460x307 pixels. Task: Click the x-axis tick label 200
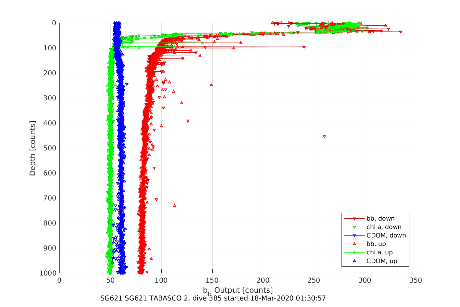pyautogui.click(x=263, y=280)
